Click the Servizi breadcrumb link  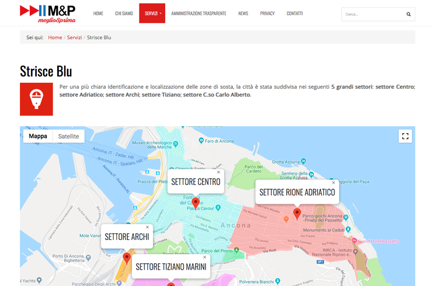(74, 37)
